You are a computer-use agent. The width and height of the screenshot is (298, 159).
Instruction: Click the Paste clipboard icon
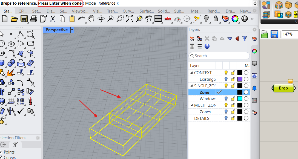pyautogui.click(x=72, y=19)
